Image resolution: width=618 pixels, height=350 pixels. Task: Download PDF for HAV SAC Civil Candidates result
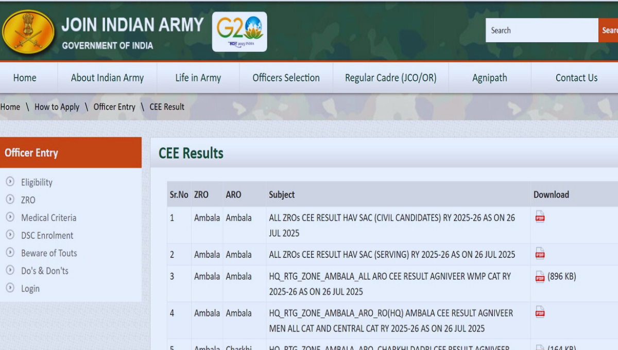[x=540, y=217]
